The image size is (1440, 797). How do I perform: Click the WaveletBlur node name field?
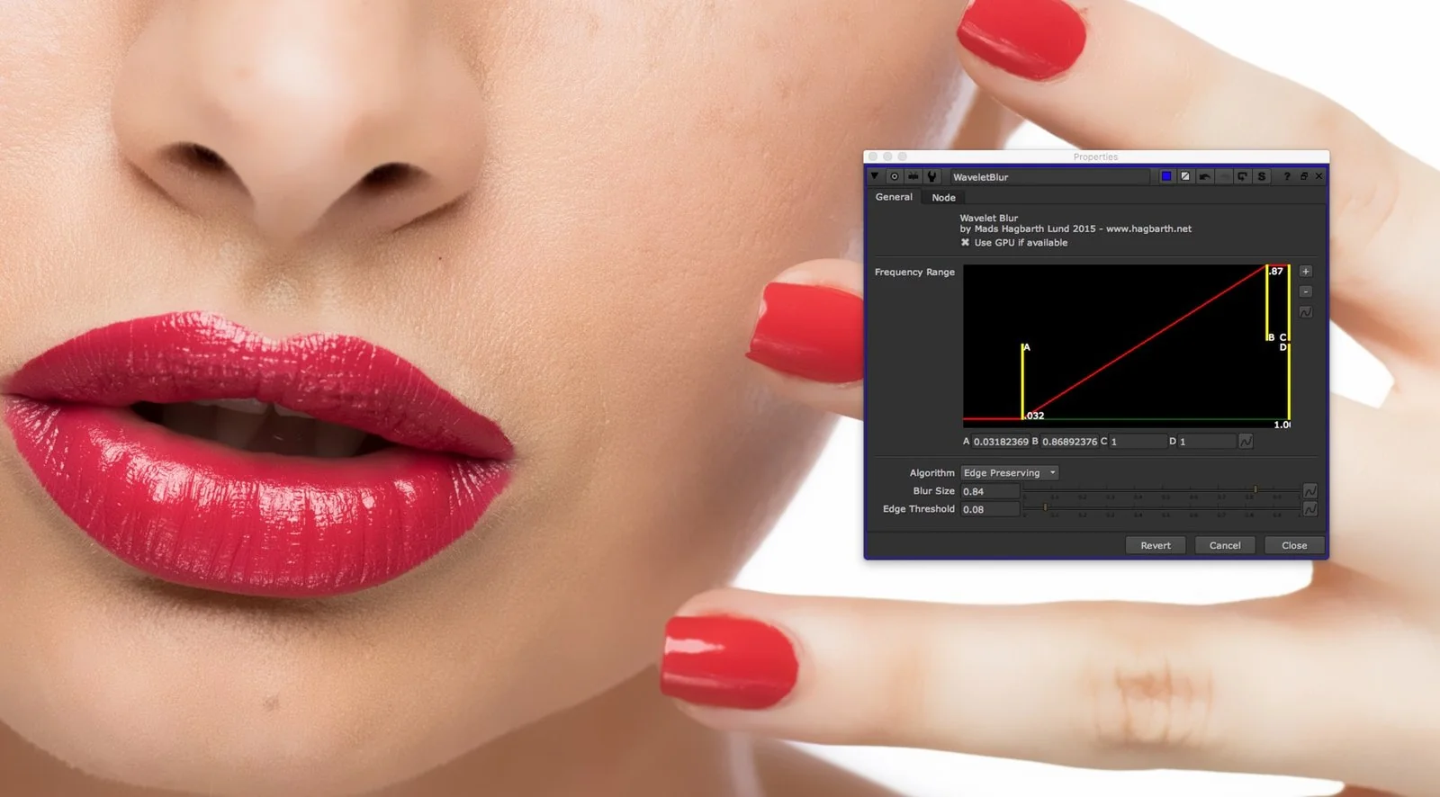click(1048, 177)
